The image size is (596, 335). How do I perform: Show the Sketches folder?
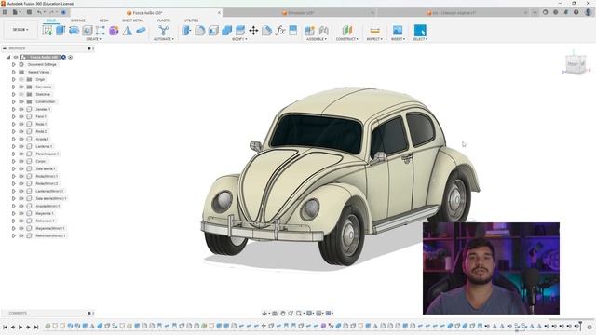(x=21, y=94)
